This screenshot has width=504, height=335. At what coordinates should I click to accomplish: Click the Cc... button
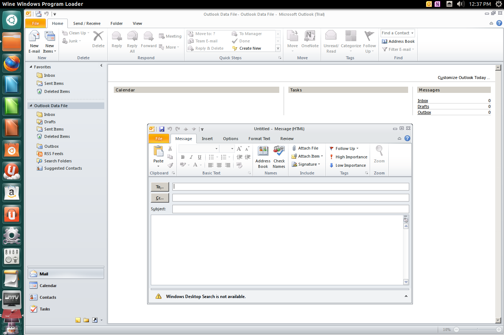click(x=160, y=198)
